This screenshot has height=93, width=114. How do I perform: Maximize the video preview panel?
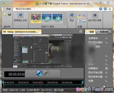coord(80,32)
